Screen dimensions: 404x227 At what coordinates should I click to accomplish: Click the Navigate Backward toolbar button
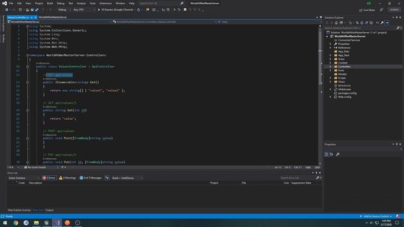click(6, 10)
